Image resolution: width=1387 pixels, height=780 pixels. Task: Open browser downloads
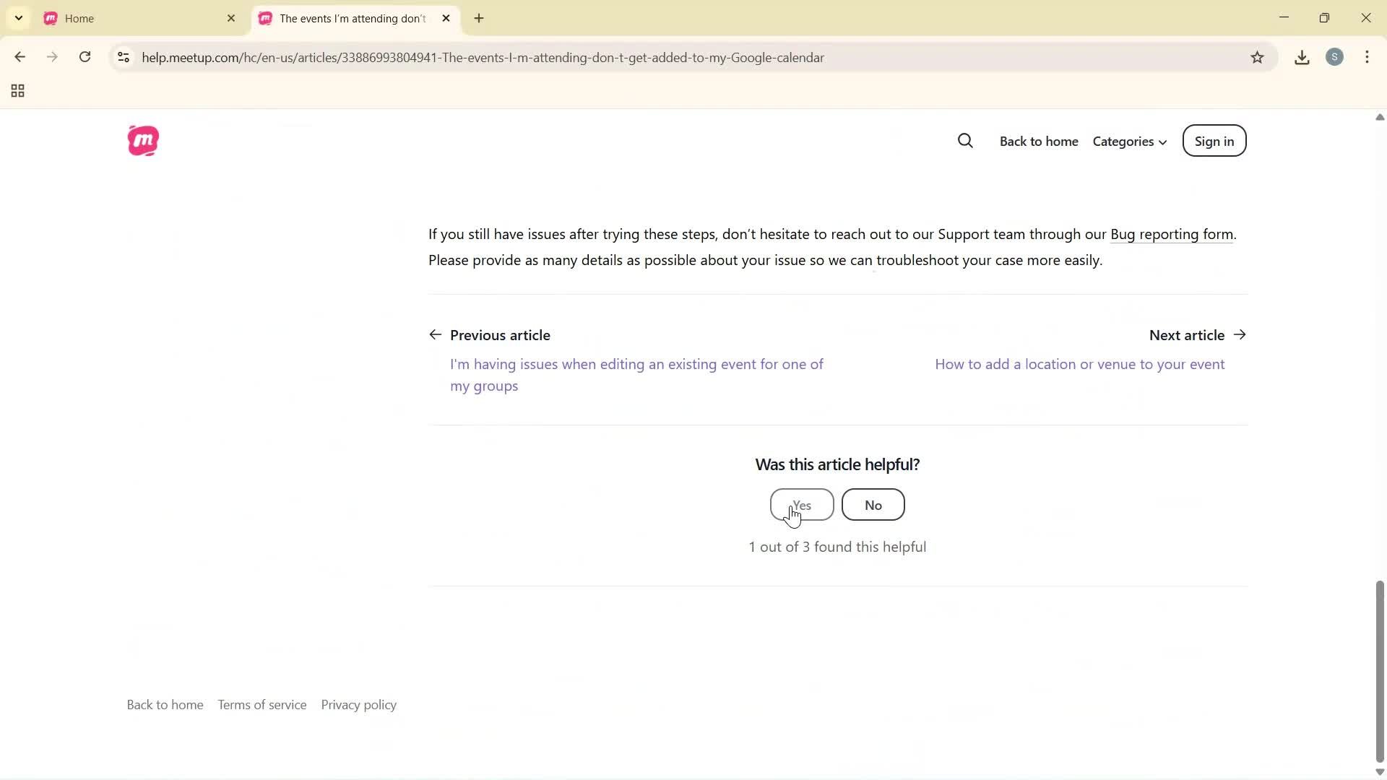(1302, 58)
